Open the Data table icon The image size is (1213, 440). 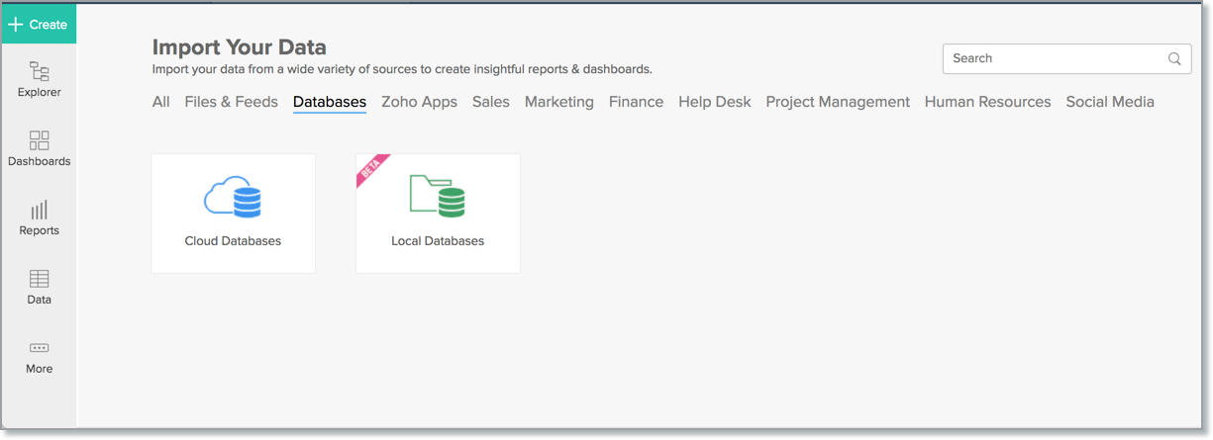pos(39,279)
